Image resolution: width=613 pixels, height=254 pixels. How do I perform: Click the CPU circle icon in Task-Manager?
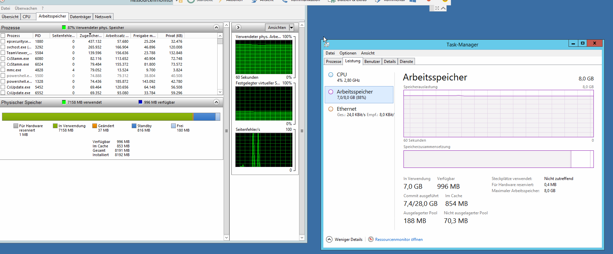click(331, 75)
